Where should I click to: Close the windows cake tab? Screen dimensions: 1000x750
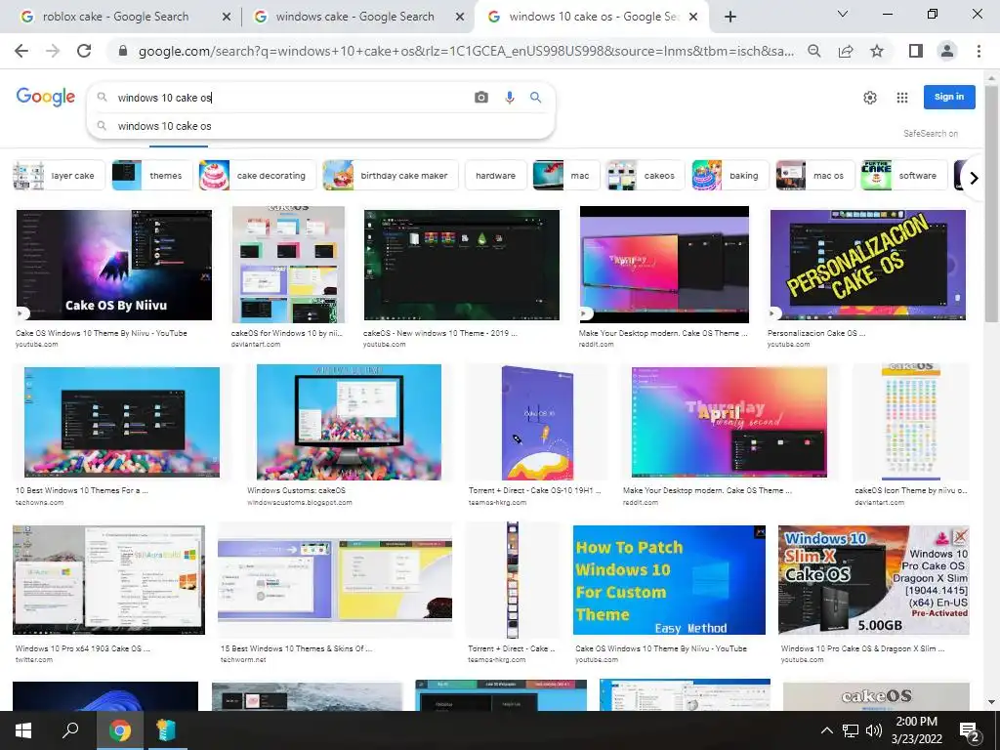pos(460,18)
